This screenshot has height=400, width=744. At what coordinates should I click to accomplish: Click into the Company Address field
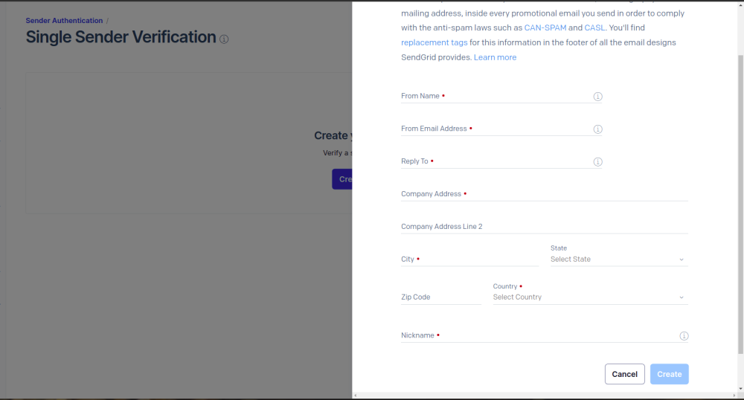point(543,194)
